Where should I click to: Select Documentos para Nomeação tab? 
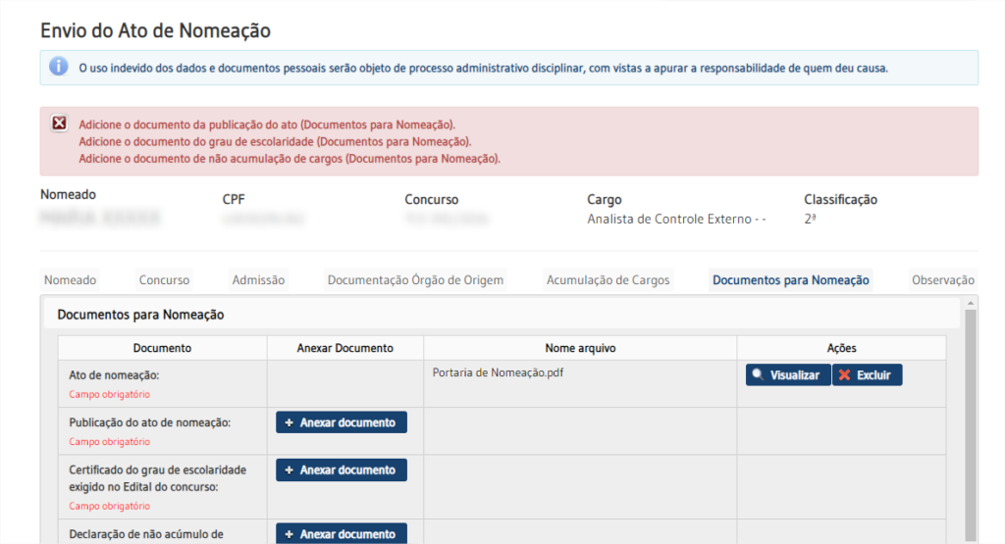pyautogui.click(x=791, y=279)
